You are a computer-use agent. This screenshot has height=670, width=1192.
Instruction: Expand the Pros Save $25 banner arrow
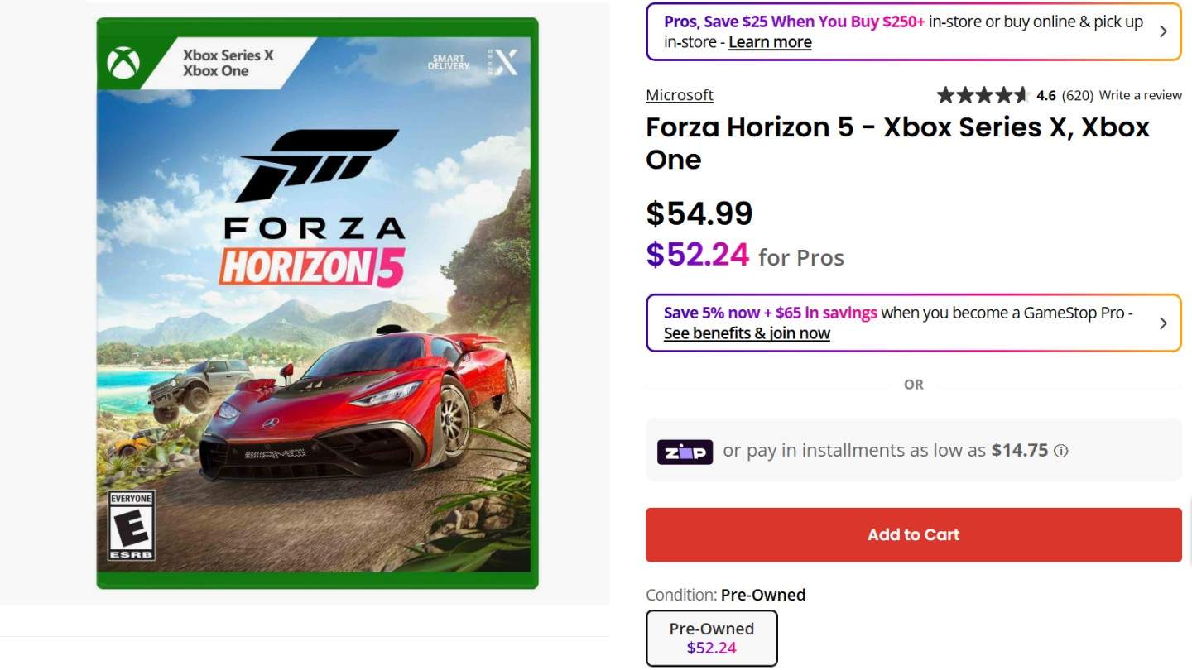coord(1163,31)
